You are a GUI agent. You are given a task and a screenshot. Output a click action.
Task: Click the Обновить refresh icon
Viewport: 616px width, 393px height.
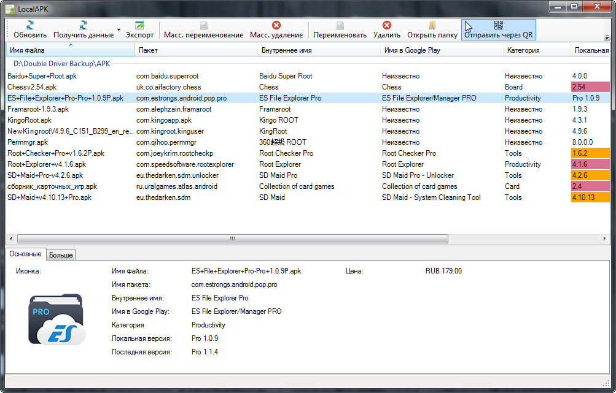pyautogui.click(x=30, y=25)
